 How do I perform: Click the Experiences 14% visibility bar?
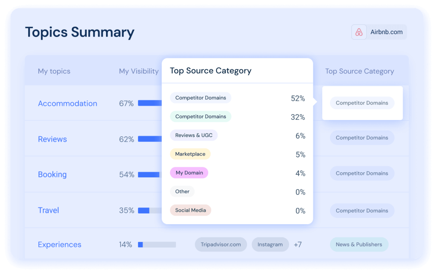point(157,245)
